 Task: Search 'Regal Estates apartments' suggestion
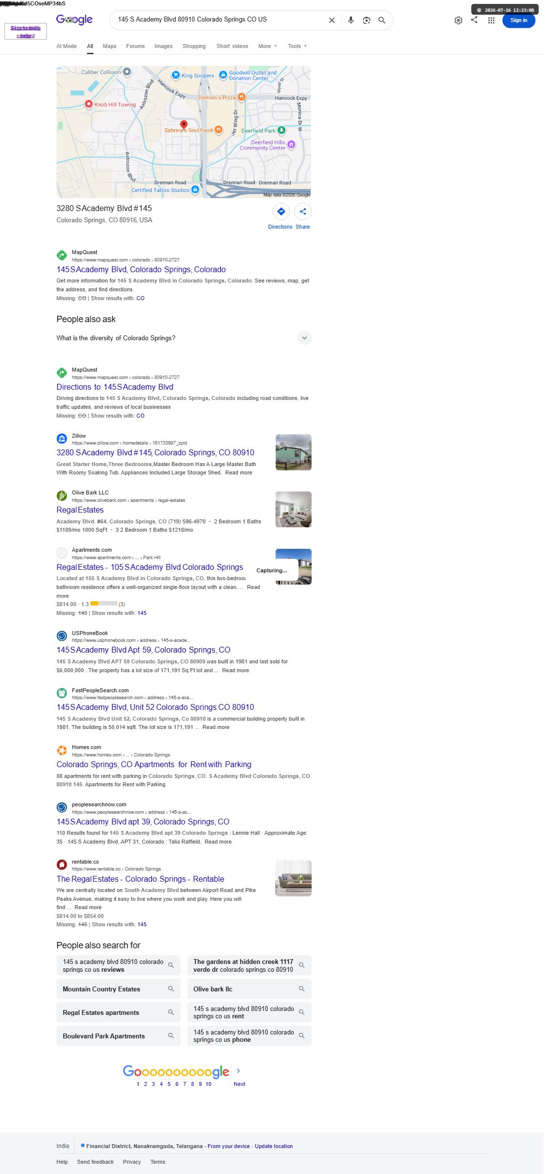(x=118, y=1012)
